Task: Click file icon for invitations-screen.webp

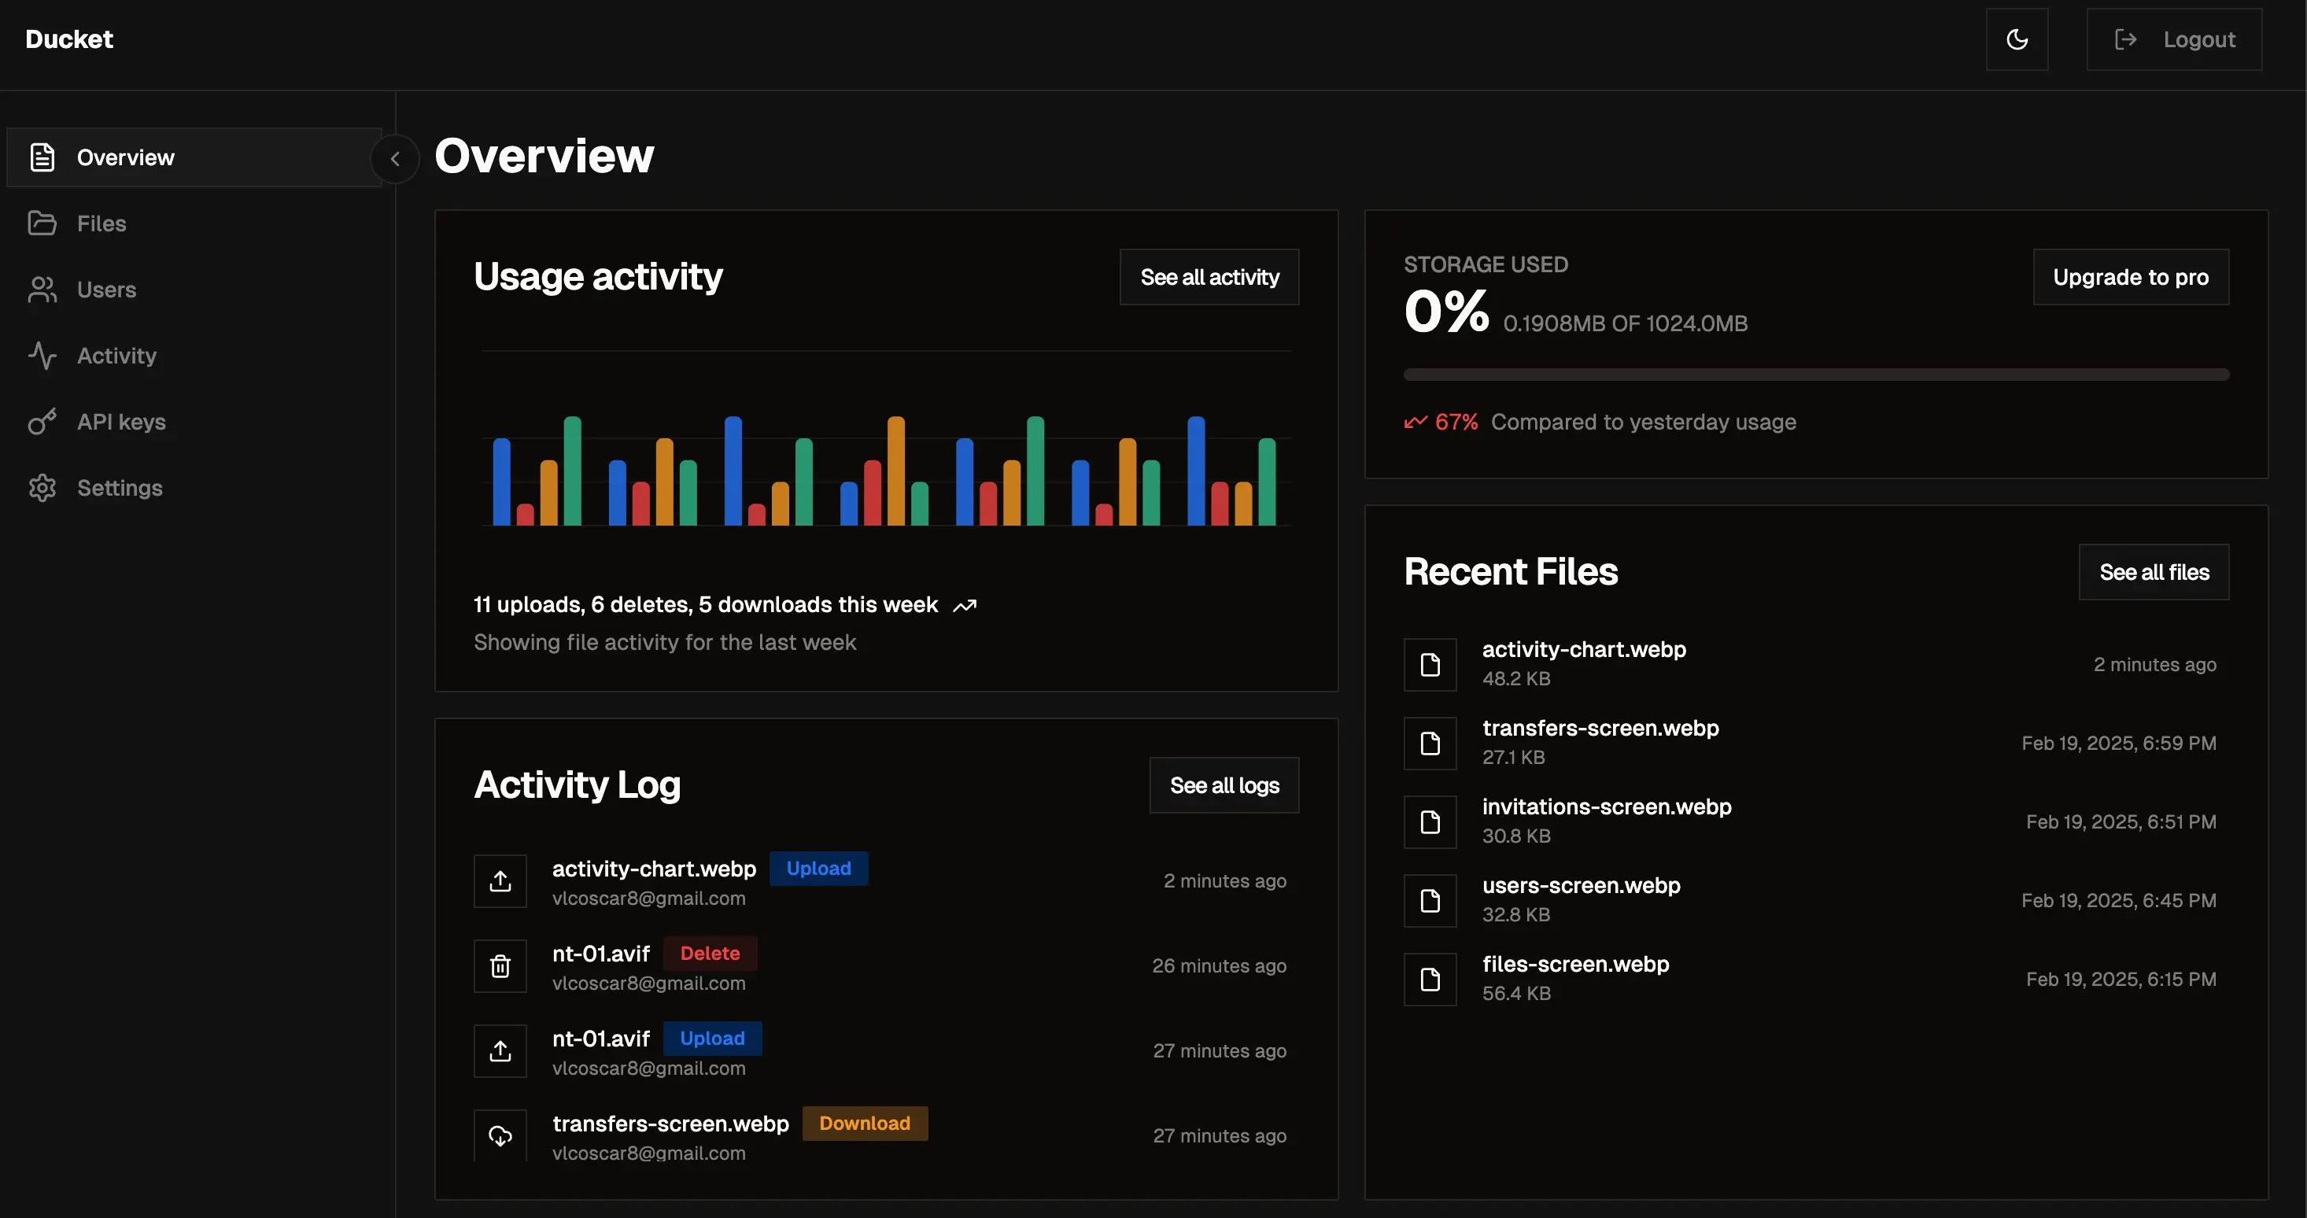Action: point(1430,822)
